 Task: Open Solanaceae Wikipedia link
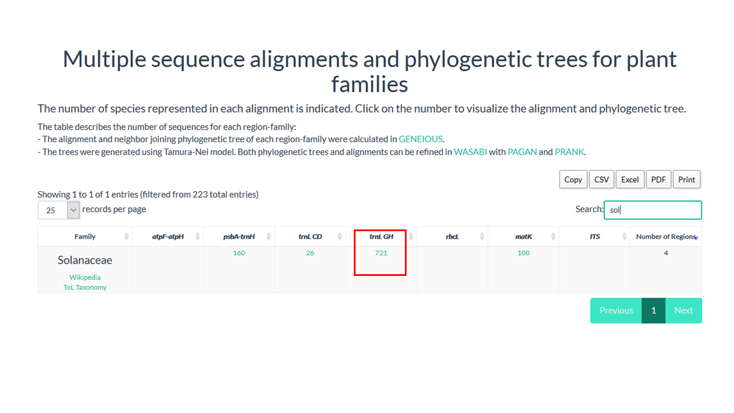tap(85, 277)
